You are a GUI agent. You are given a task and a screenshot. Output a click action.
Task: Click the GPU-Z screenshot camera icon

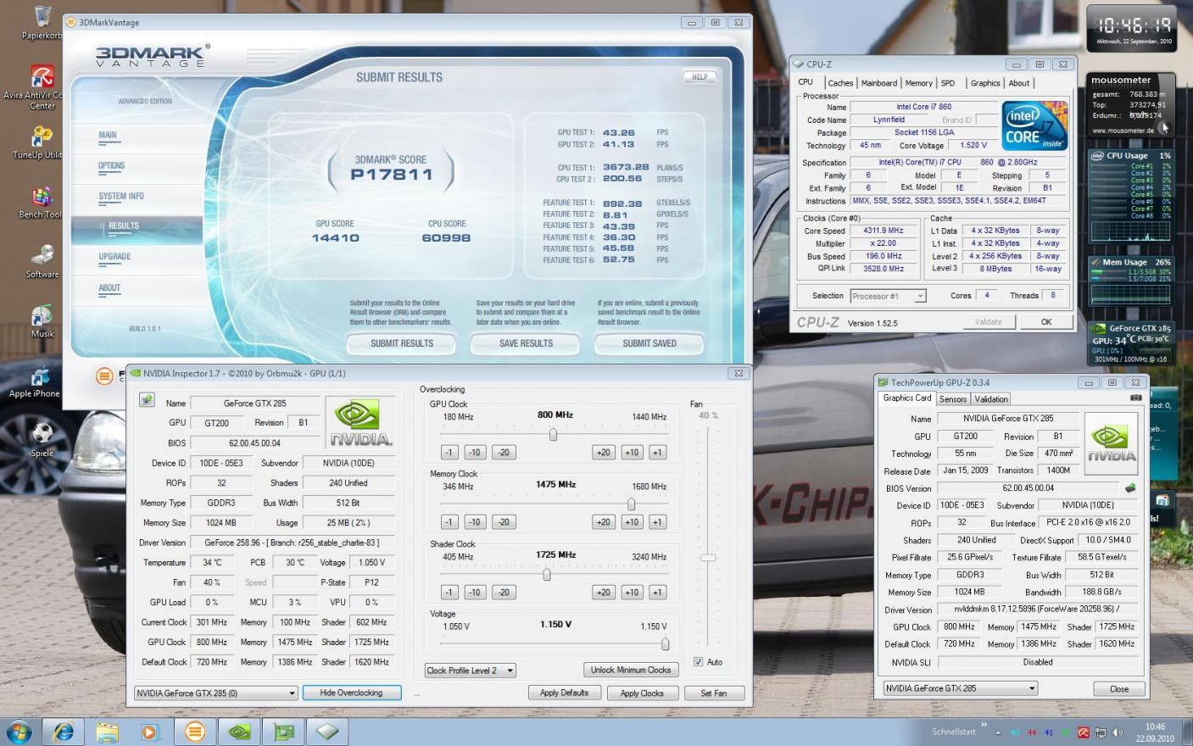1135,398
